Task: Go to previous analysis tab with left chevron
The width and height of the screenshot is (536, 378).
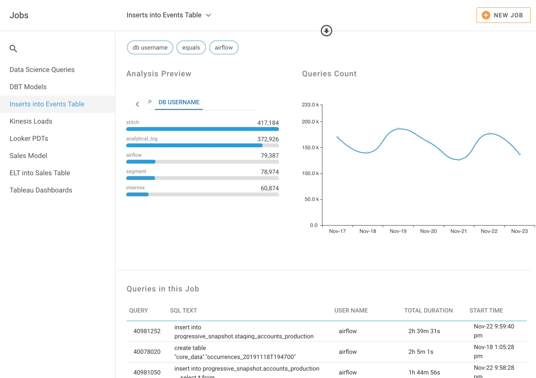Action: (137, 104)
